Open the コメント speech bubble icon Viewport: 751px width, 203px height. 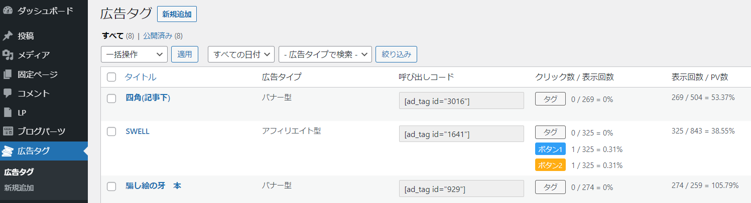tap(8, 93)
